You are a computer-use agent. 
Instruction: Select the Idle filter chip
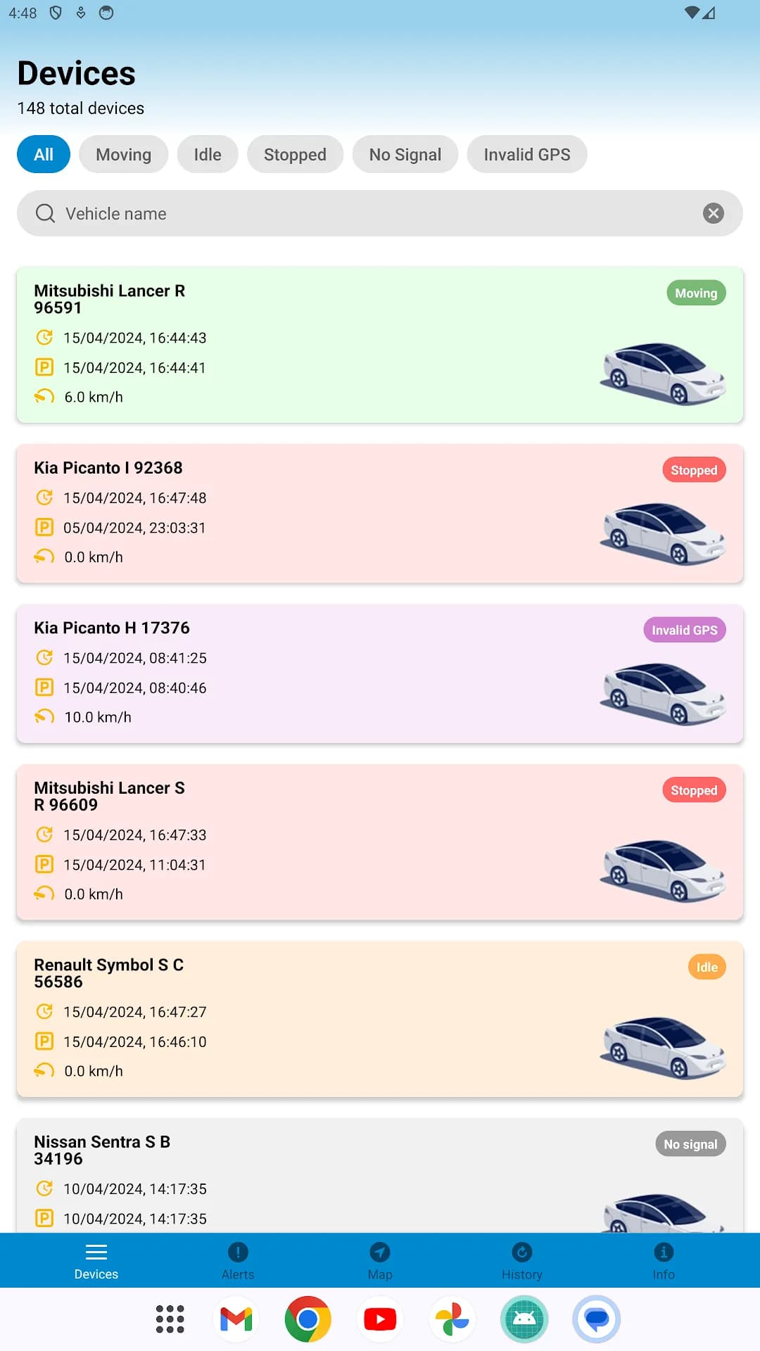[208, 154]
